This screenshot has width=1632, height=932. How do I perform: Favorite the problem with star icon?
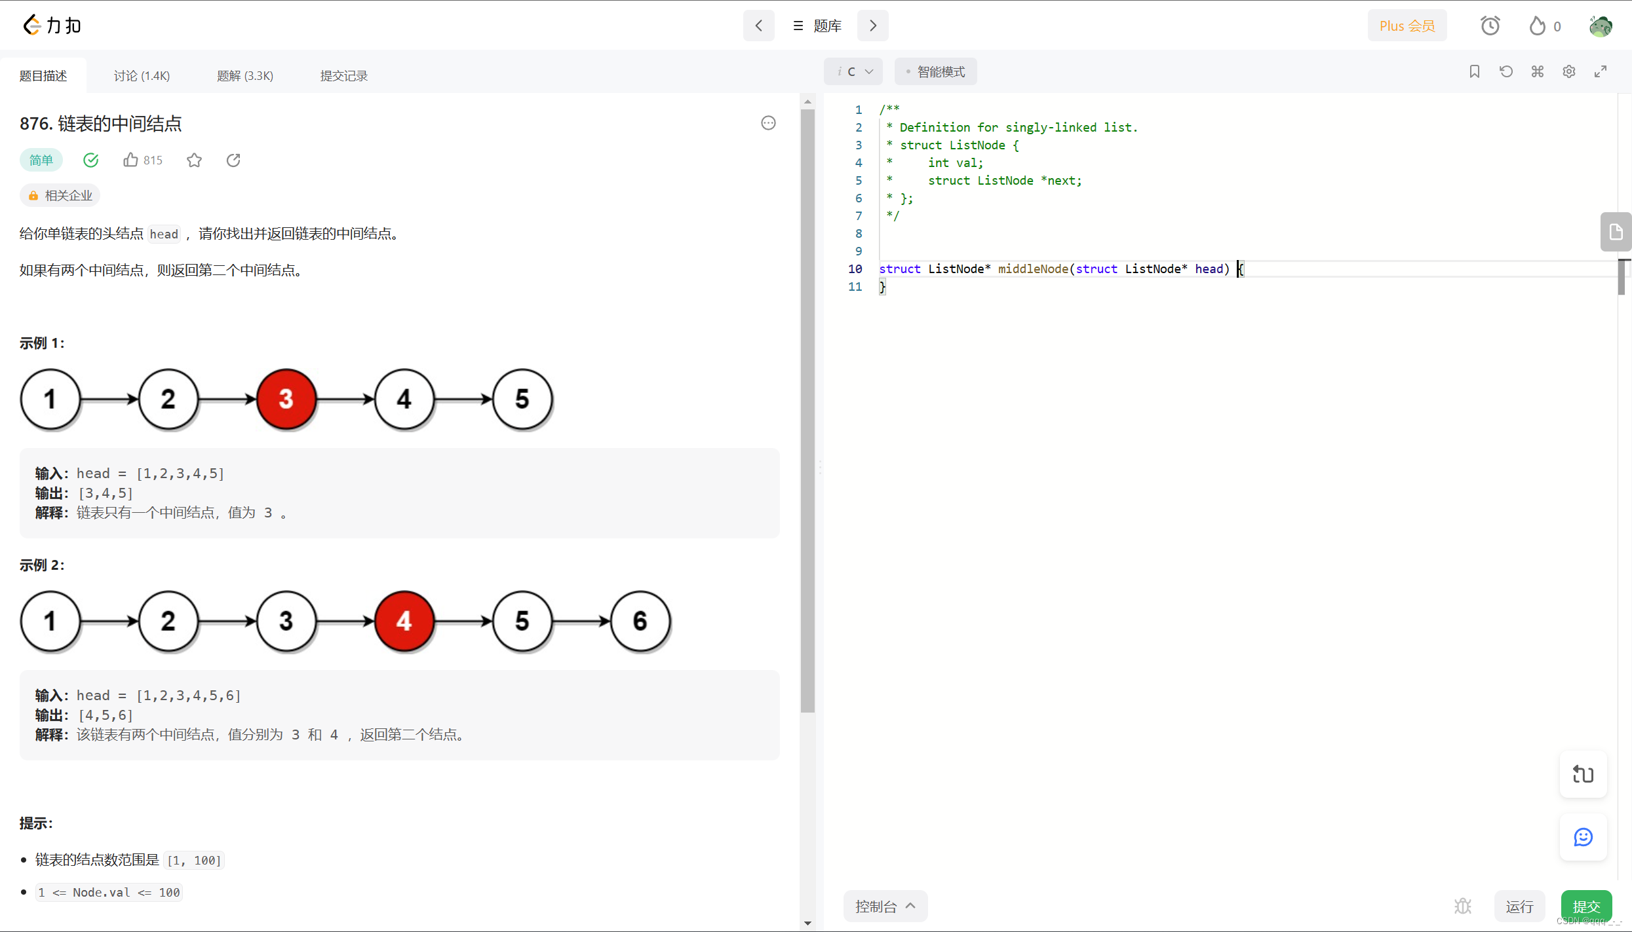(194, 160)
